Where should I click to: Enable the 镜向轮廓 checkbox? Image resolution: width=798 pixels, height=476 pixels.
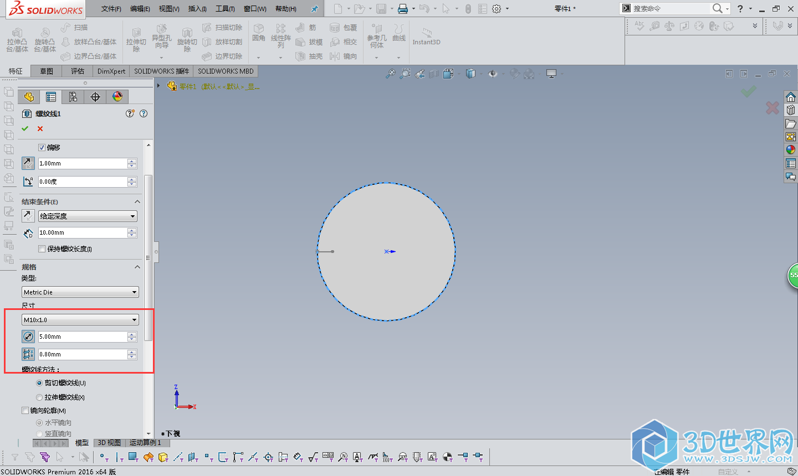pyautogui.click(x=25, y=411)
